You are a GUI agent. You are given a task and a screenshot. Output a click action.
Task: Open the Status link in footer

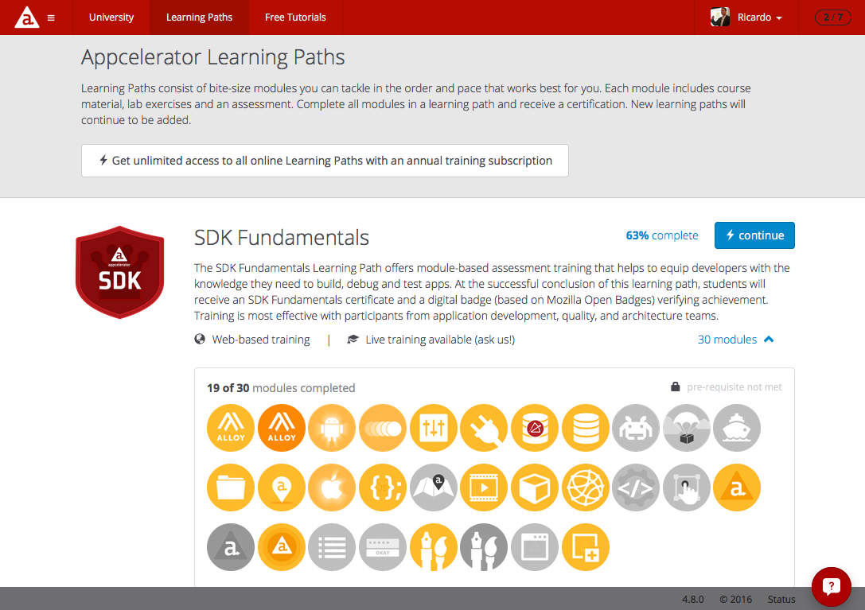click(x=781, y=599)
